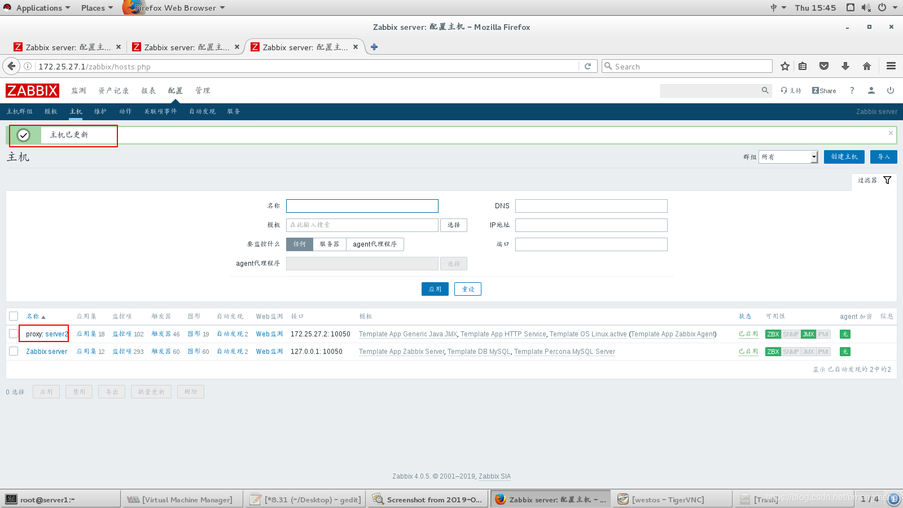903x508 pixels.
Task: Open the Firefox hamburger menu
Action: click(891, 66)
